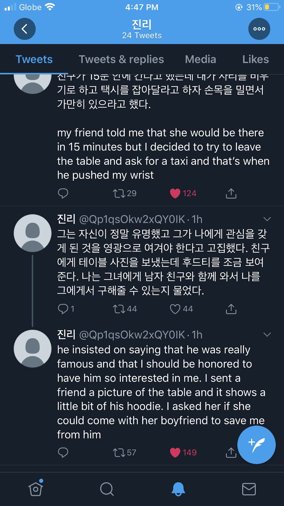Switch to Tweets & replies tab
The height and width of the screenshot is (506, 284).
tap(121, 59)
